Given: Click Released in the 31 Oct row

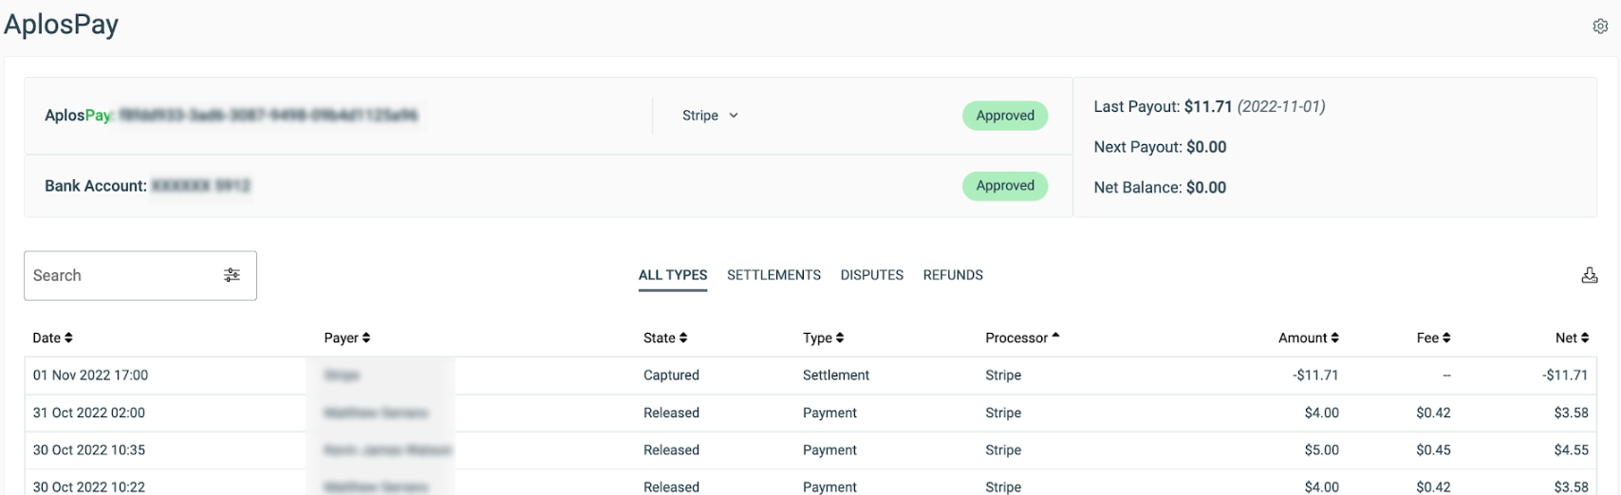Looking at the screenshot, I should (671, 412).
